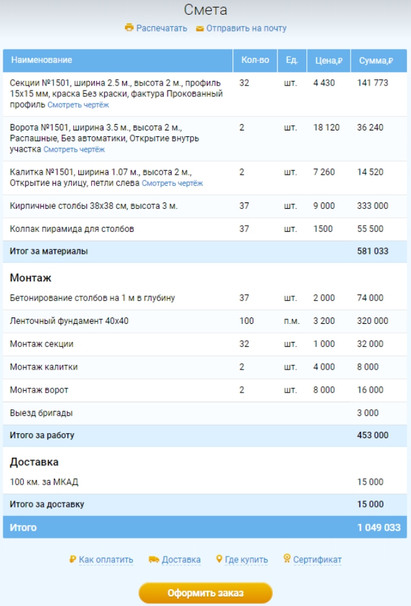Click the Кол-во column header
Screen dimensions: 411x606
click(x=255, y=60)
